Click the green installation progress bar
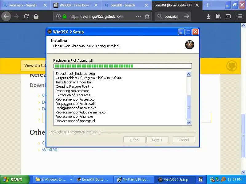This screenshot has height=184, width=246. click(122, 66)
